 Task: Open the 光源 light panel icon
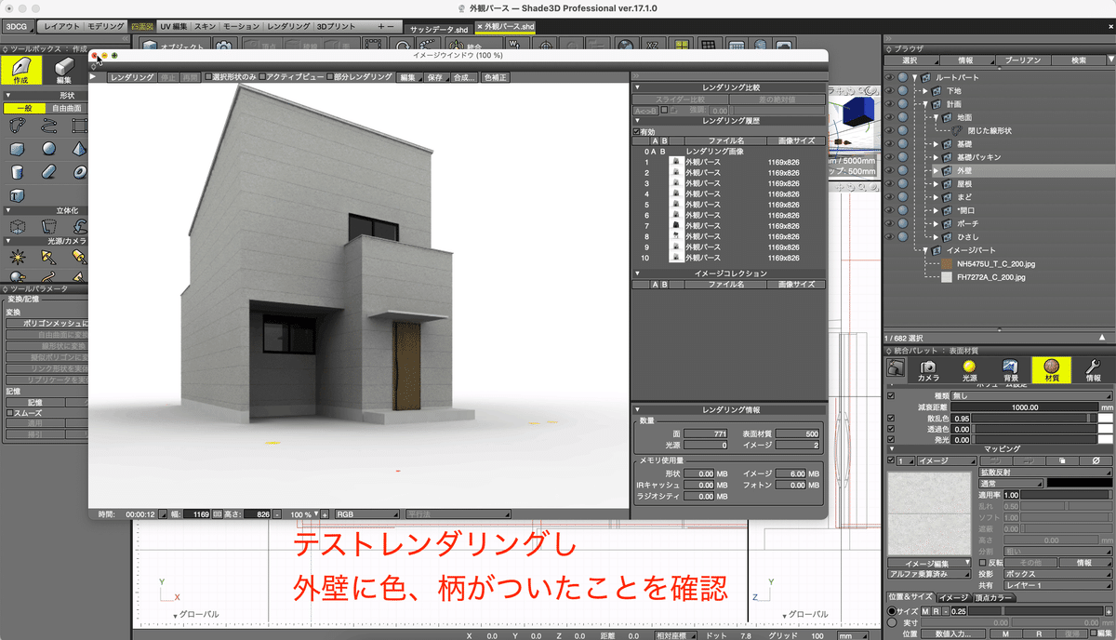[969, 369]
